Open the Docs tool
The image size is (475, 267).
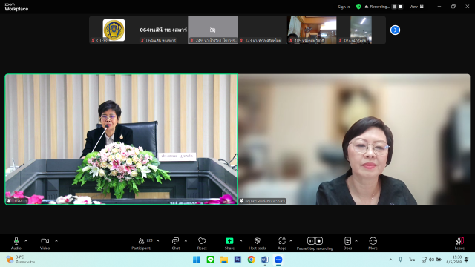coord(347,243)
